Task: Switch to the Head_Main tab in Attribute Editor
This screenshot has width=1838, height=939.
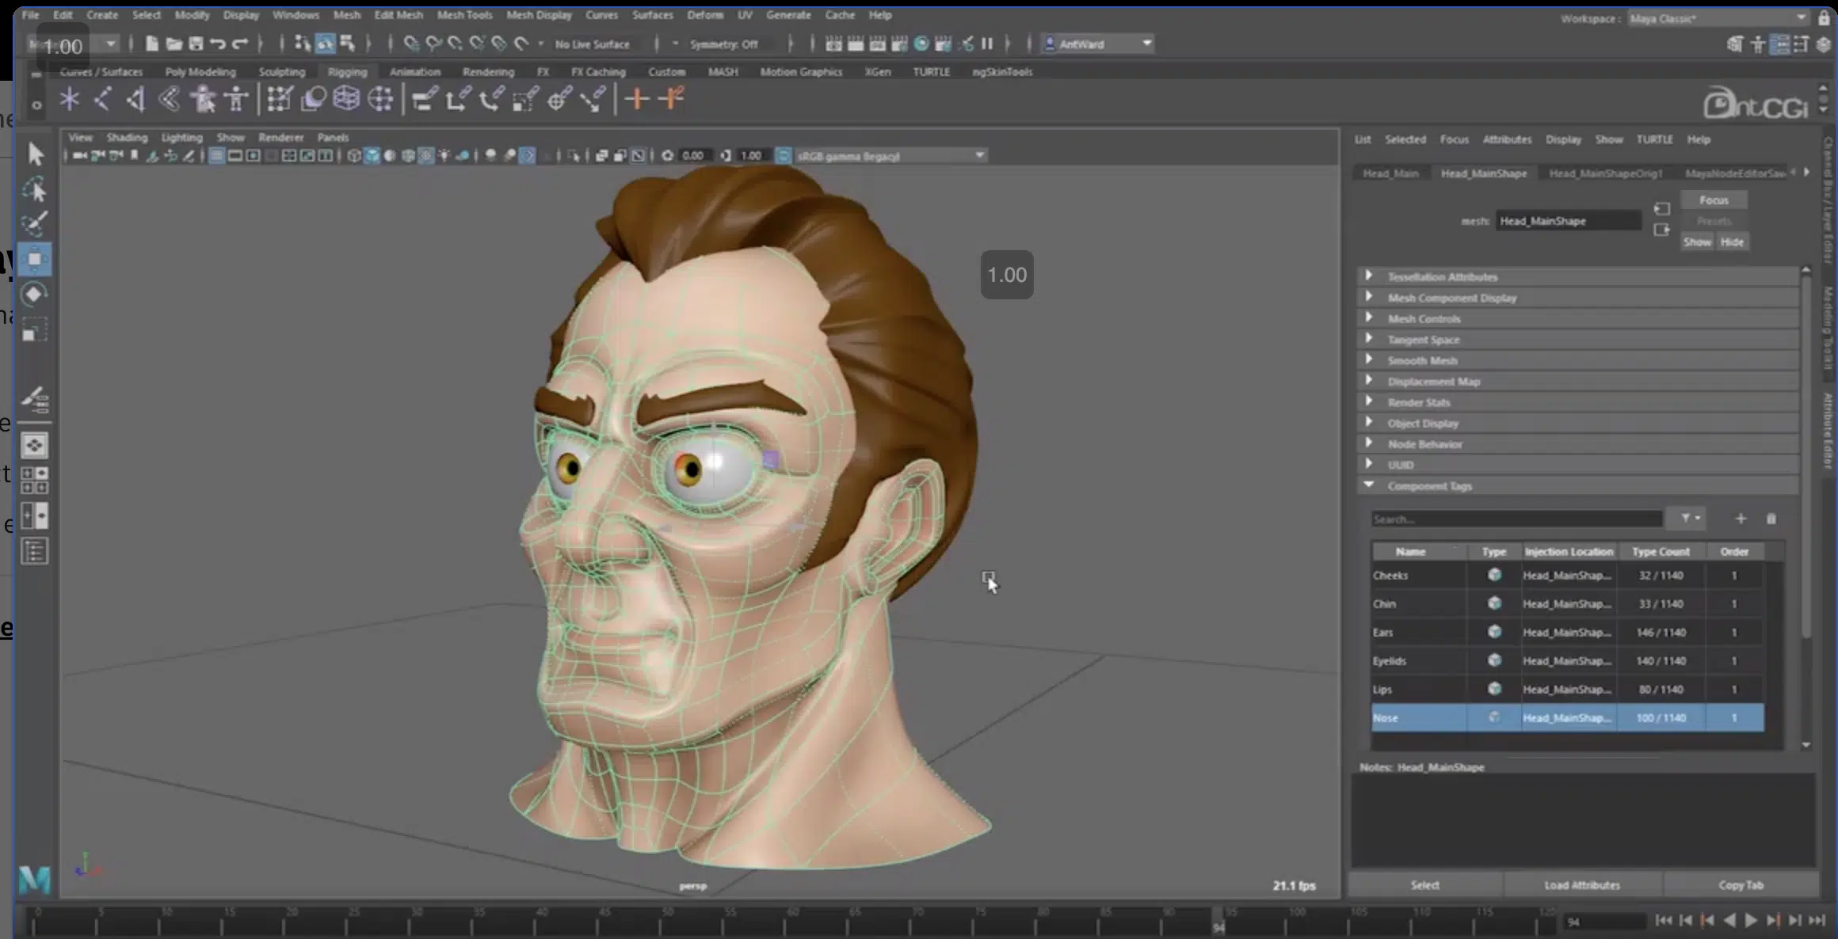Action: click(x=1391, y=173)
